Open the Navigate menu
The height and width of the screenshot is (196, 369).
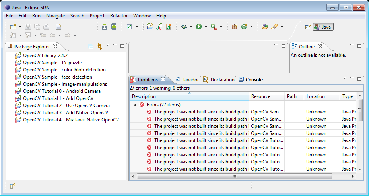[56, 16]
